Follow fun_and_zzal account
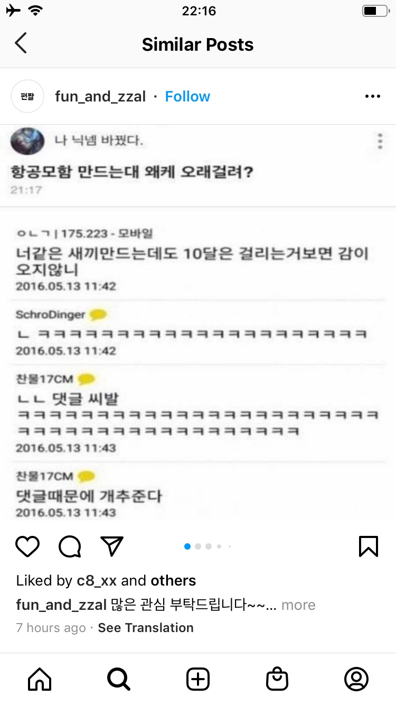 (x=187, y=96)
